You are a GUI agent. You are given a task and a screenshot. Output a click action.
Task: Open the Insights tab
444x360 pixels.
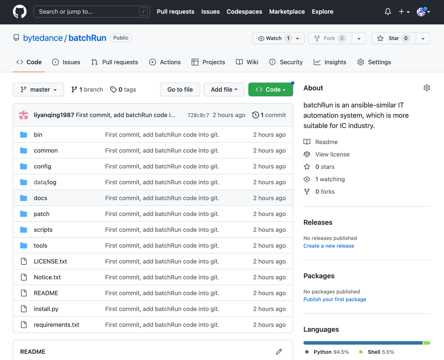point(330,62)
